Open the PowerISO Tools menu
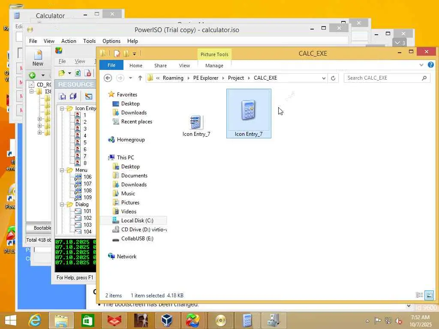 (x=89, y=41)
